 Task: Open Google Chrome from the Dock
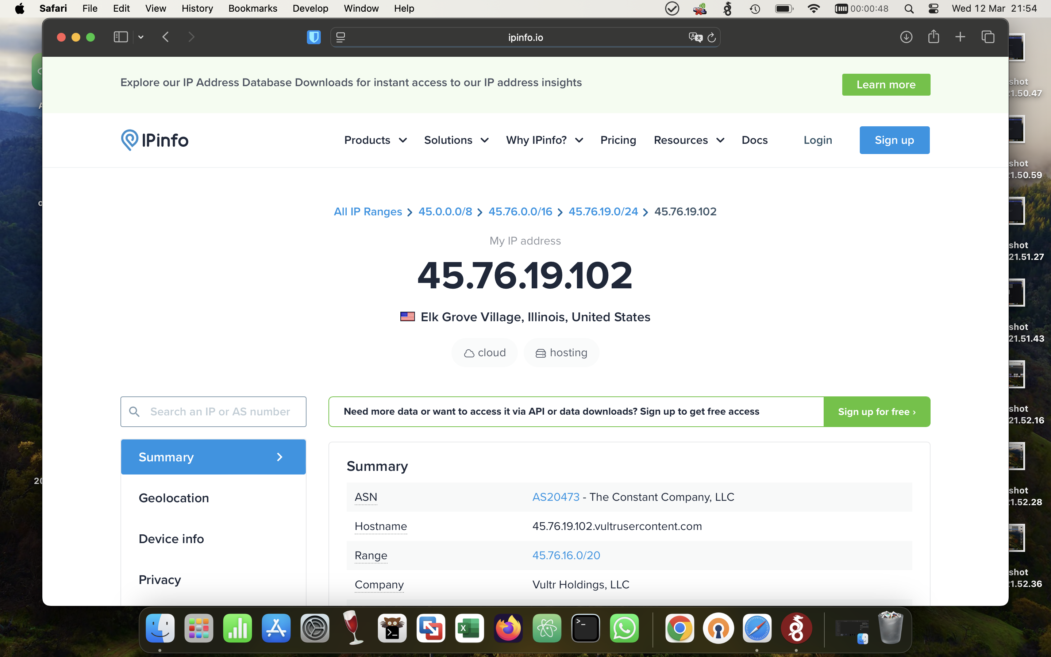680,628
